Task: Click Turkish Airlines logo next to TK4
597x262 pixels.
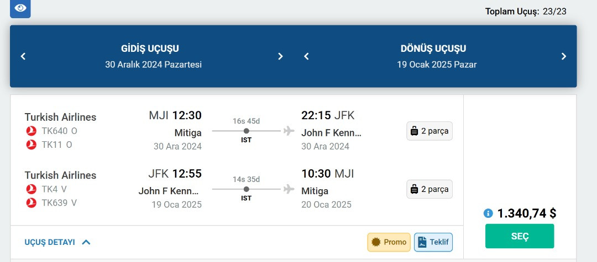Action: pos(32,189)
